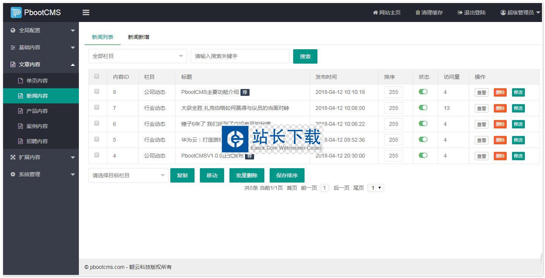Toggle status switch for content ID 7
The image size is (545, 278).
click(423, 108)
